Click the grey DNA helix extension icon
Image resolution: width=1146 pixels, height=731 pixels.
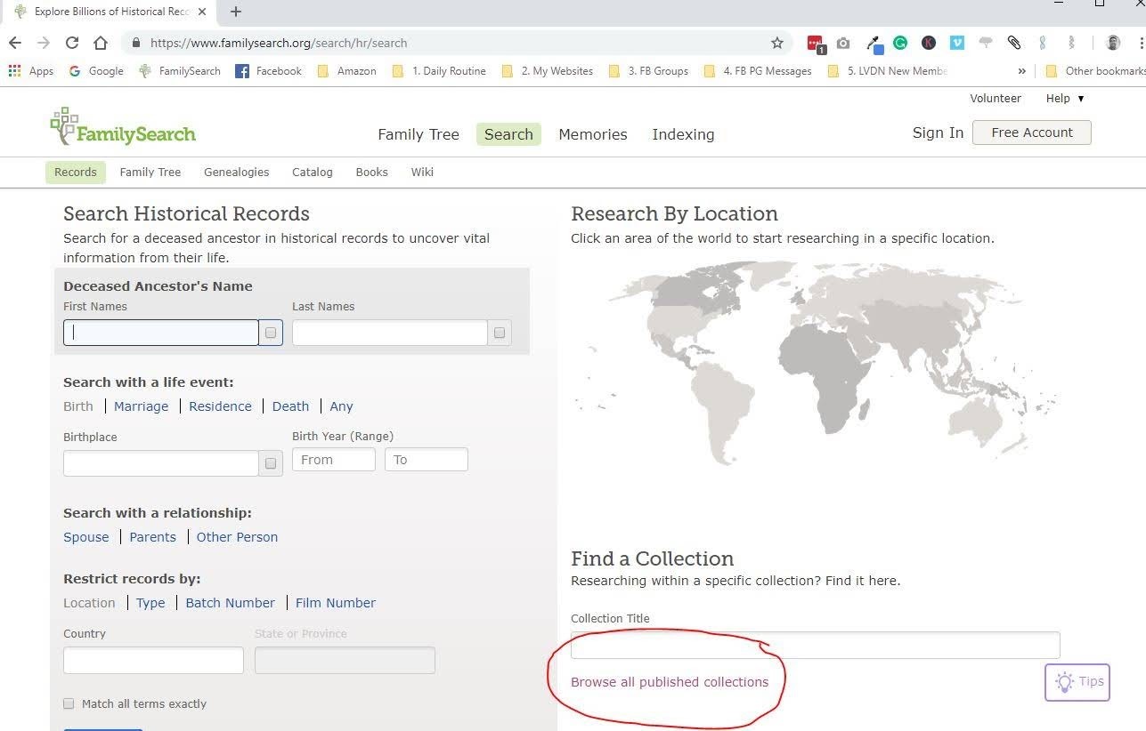[1071, 43]
